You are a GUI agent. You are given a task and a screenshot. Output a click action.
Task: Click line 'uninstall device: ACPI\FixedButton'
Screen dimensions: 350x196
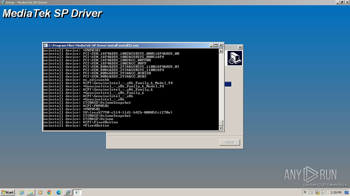click(x=81, y=122)
